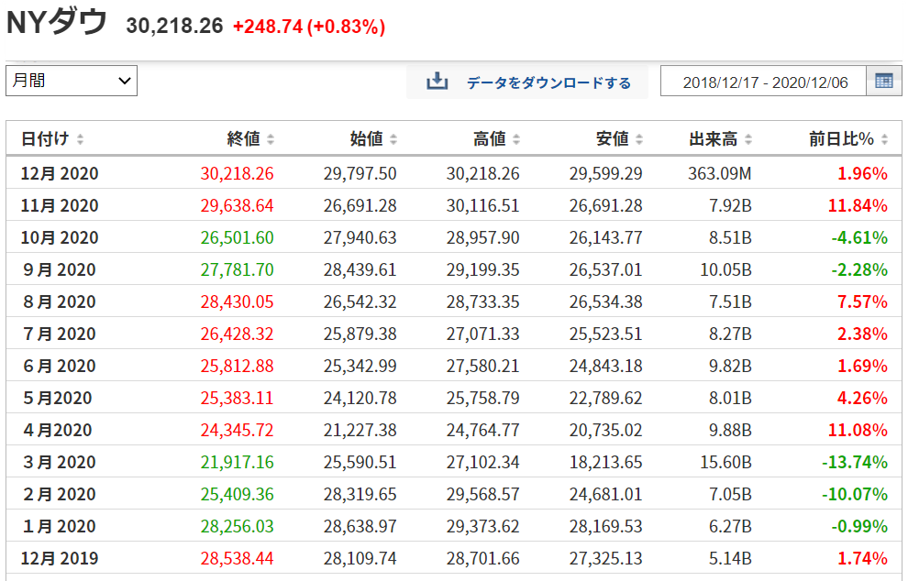The width and height of the screenshot is (908, 581).
Task: Click closing value 21,917.16
Action: (237, 463)
